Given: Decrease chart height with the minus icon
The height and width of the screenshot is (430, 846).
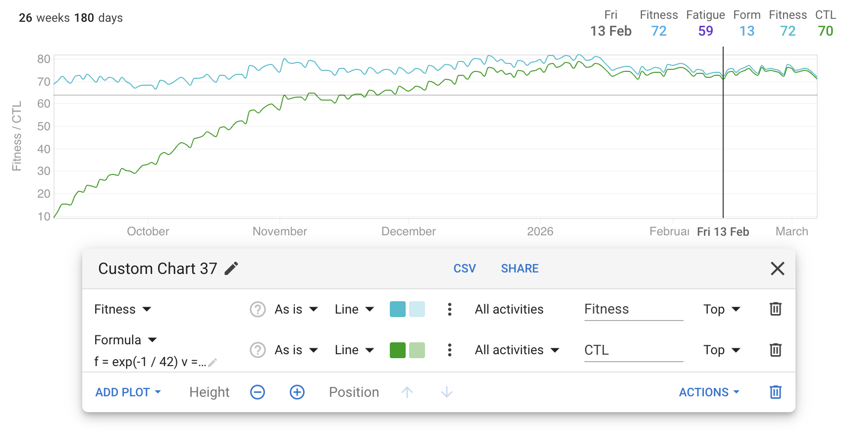Looking at the screenshot, I should coord(258,392).
